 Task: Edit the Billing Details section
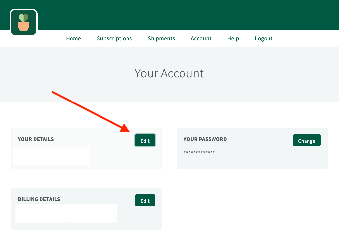(x=145, y=200)
